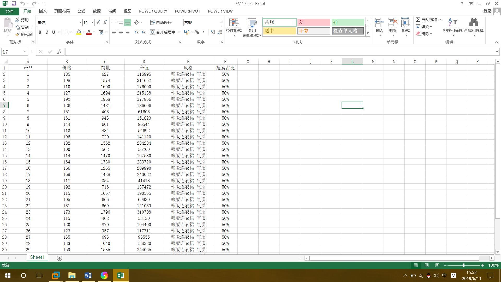The width and height of the screenshot is (501, 282).
Task: Click the Percent Style icon
Action: (197, 32)
